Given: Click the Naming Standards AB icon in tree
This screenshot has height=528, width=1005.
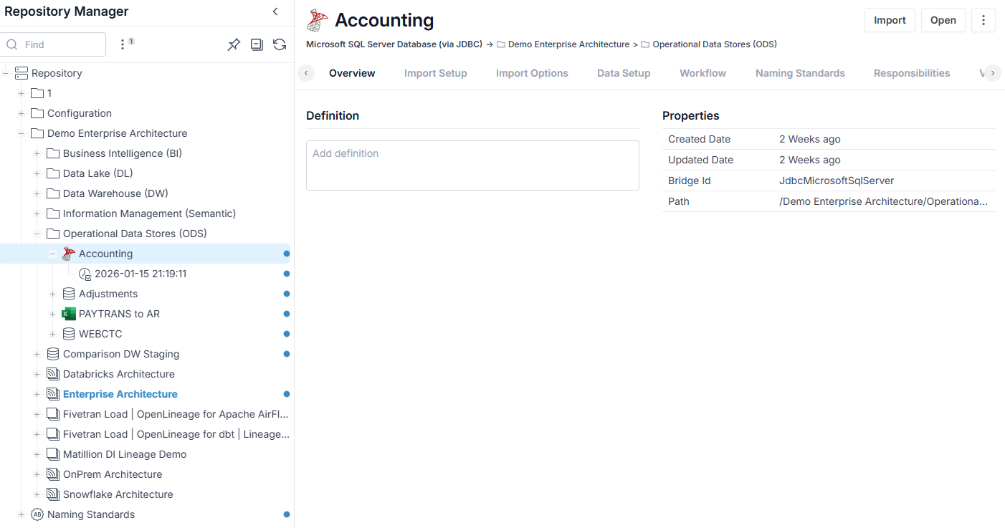Looking at the screenshot, I should tap(37, 514).
